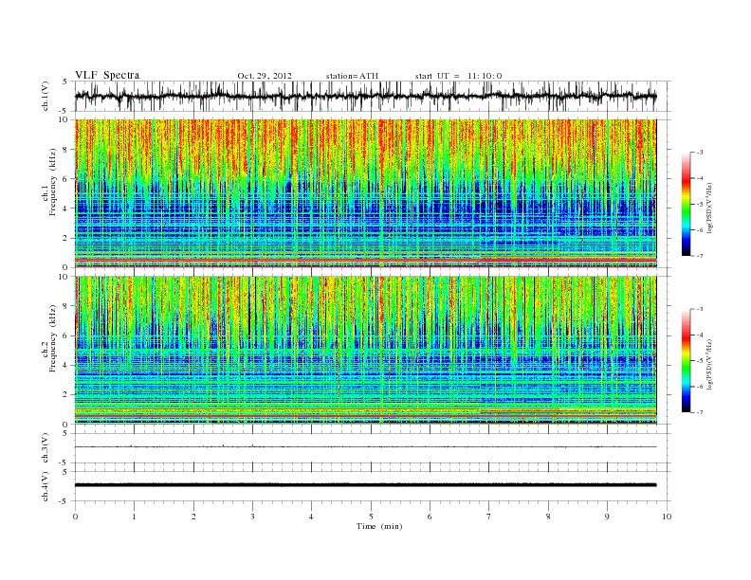751x580 pixels.
Task: Click the 'start UT = 11:10:0' text
Action: [x=458, y=76]
